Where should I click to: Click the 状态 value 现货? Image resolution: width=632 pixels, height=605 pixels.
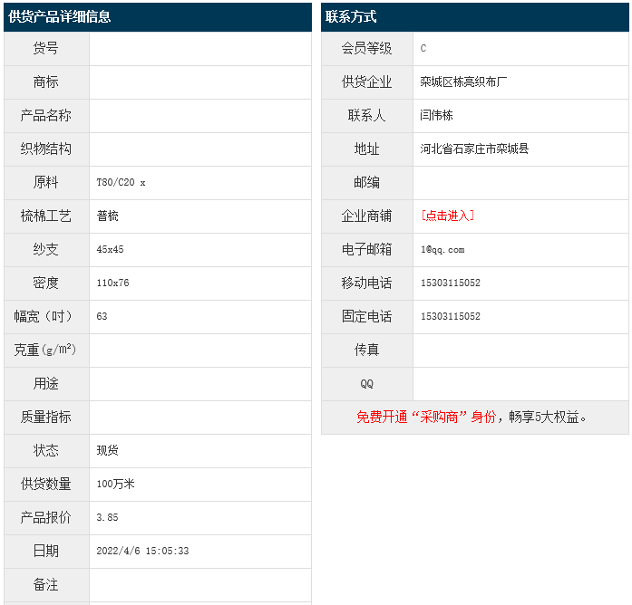107,450
